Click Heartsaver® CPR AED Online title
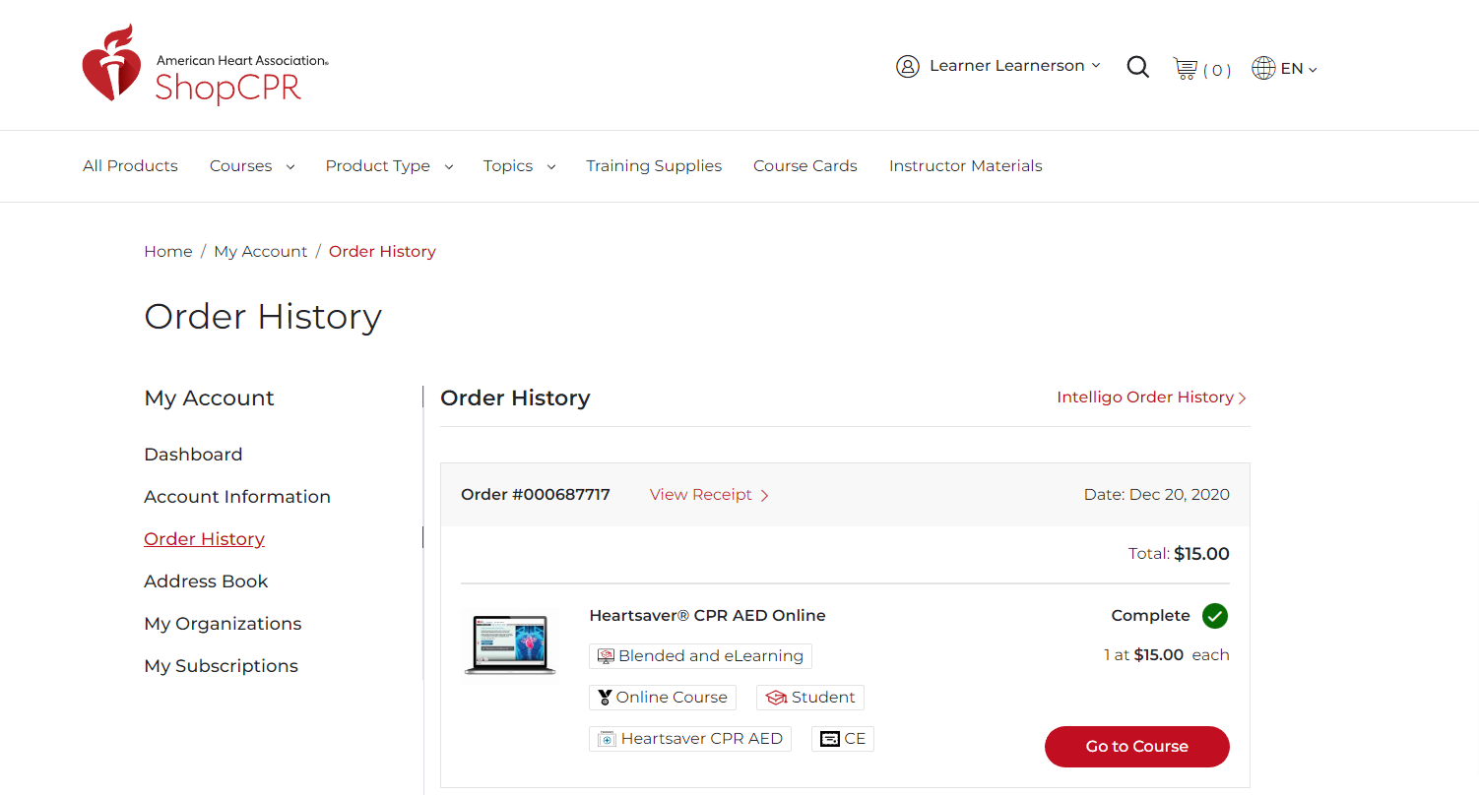 pos(707,616)
